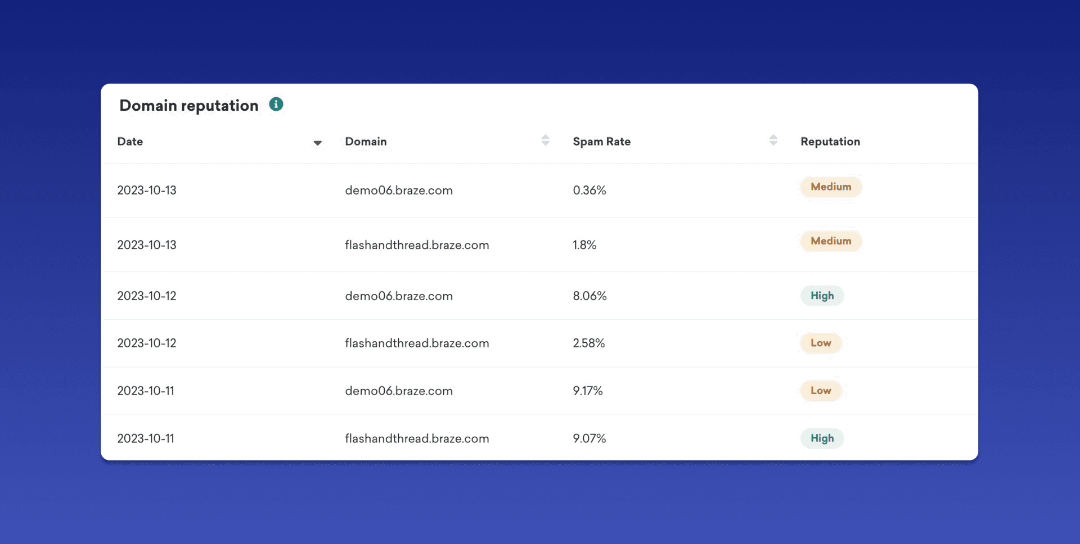Screen dimensions: 1080x544
Task: Toggle sort arrows on Spam Rate column
Action: coord(773,140)
